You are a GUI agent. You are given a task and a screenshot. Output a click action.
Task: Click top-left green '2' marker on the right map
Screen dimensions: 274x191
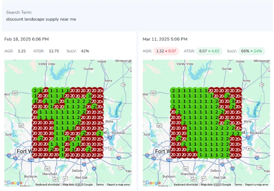[x=173, y=91]
